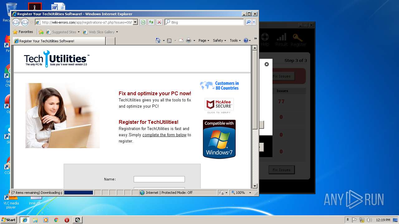Add page to Favorites bar icon
399x224 pixels.
click(x=41, y=32)
